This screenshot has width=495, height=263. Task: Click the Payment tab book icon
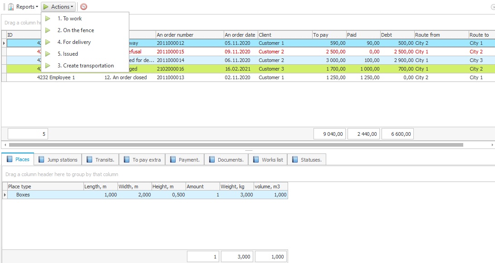(173, 159)
